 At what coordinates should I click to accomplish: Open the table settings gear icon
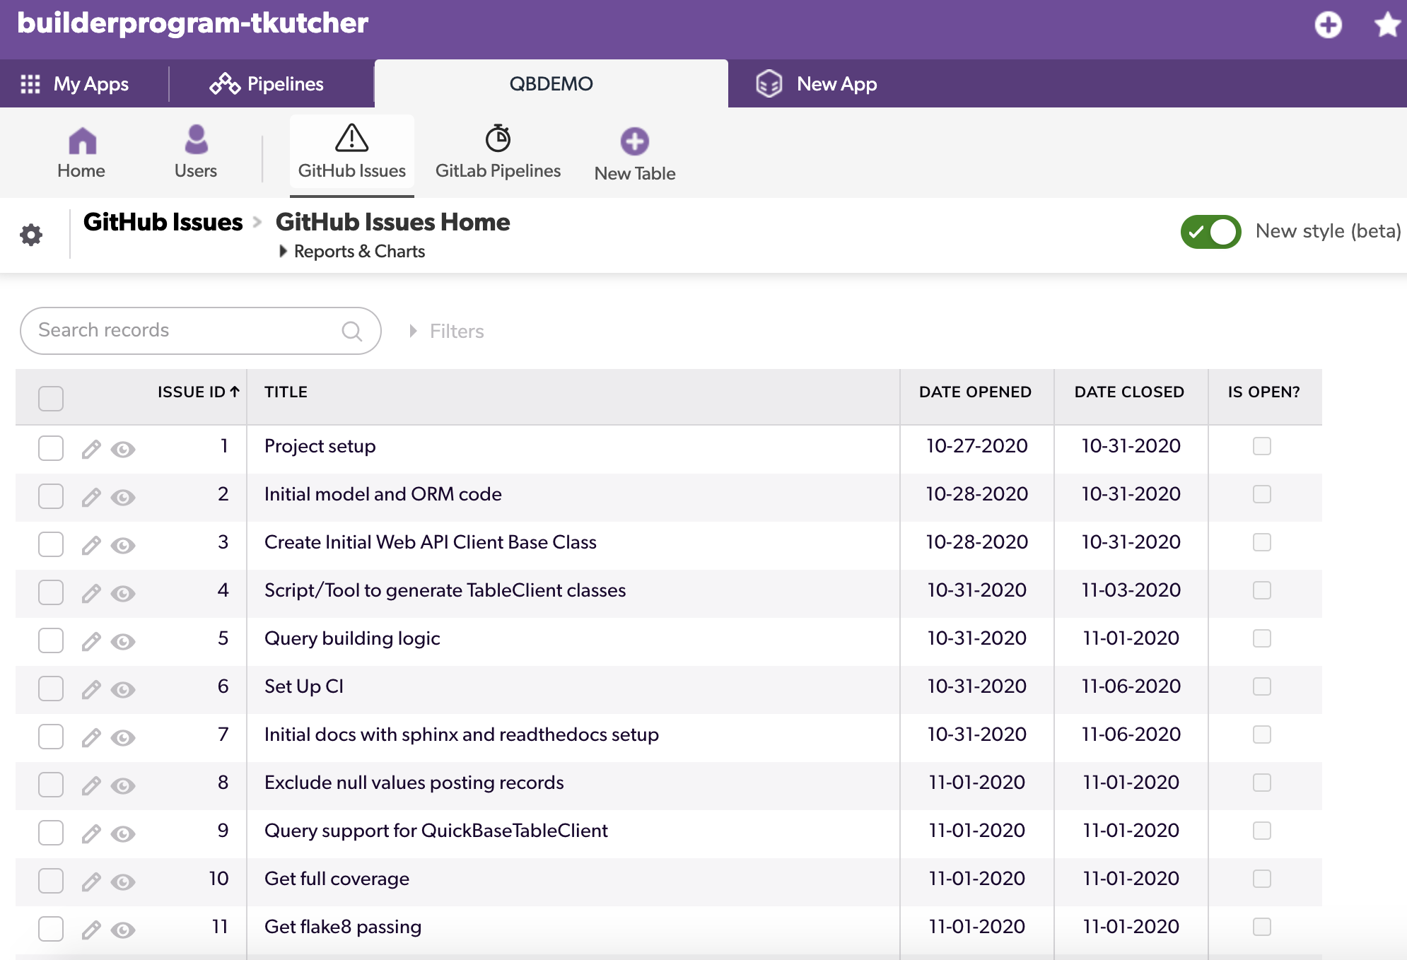31,235
